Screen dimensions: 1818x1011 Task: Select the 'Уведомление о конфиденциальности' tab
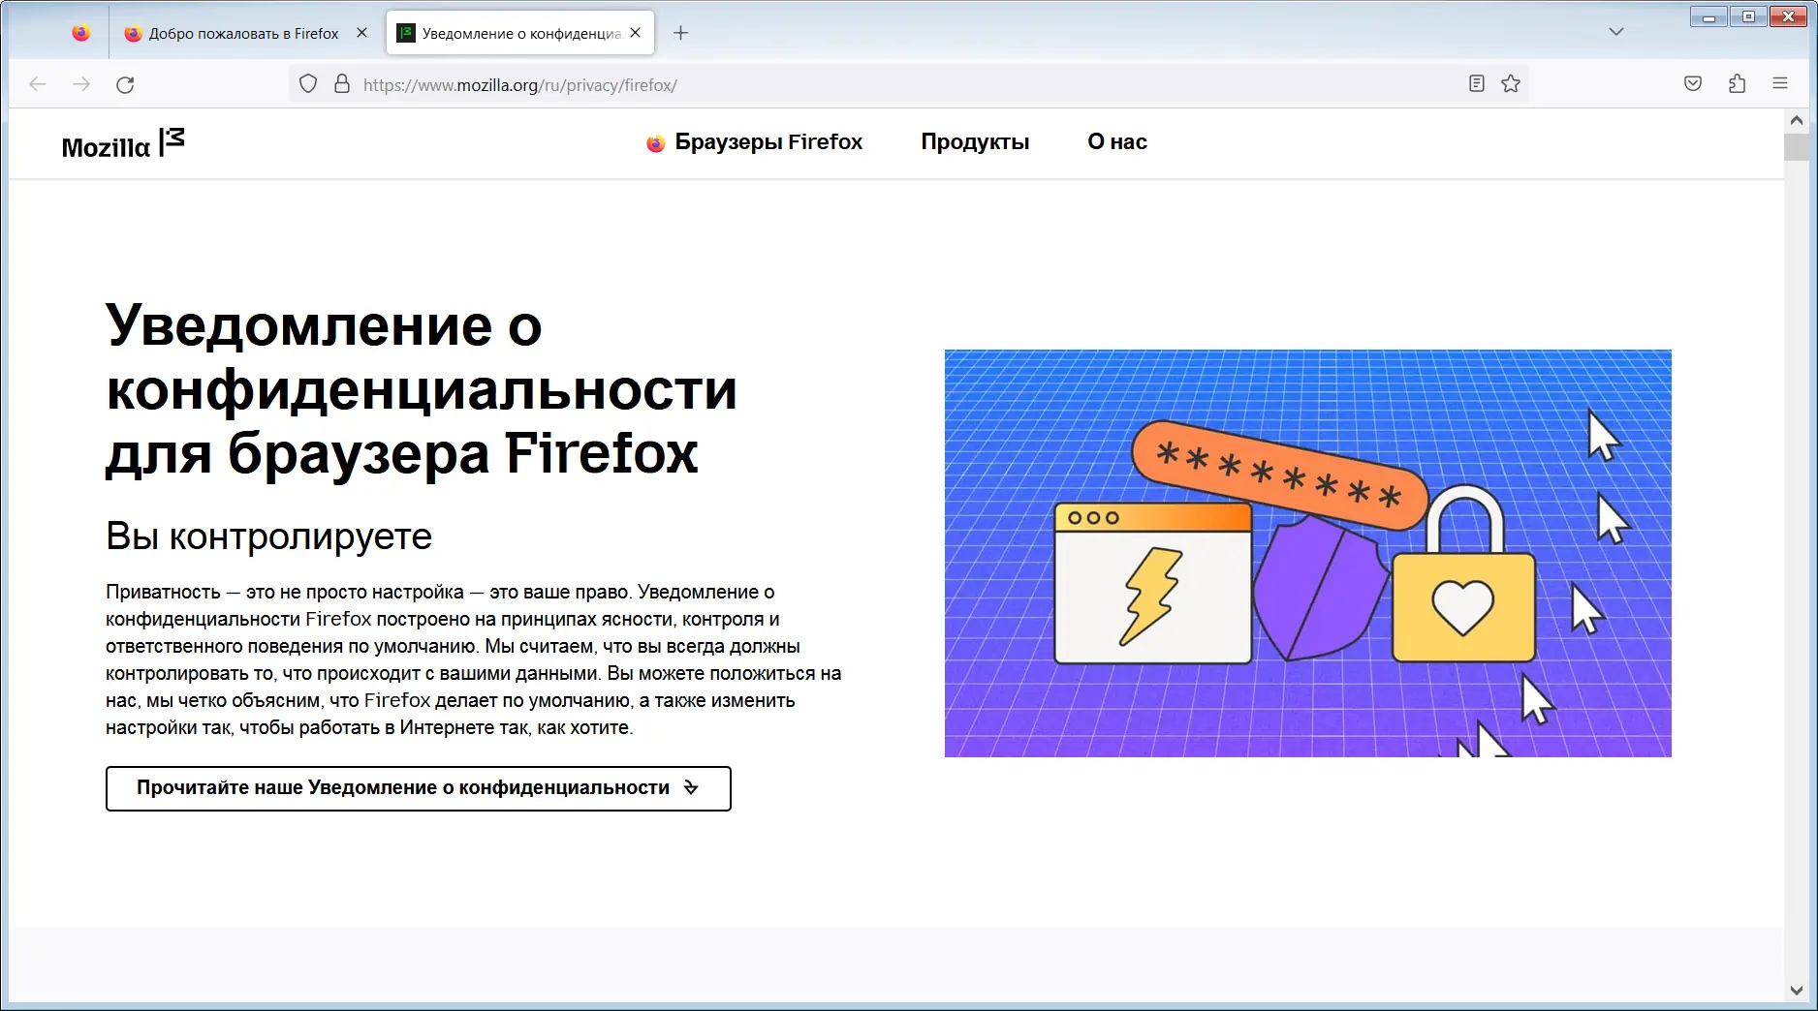[x=520, y=33]
